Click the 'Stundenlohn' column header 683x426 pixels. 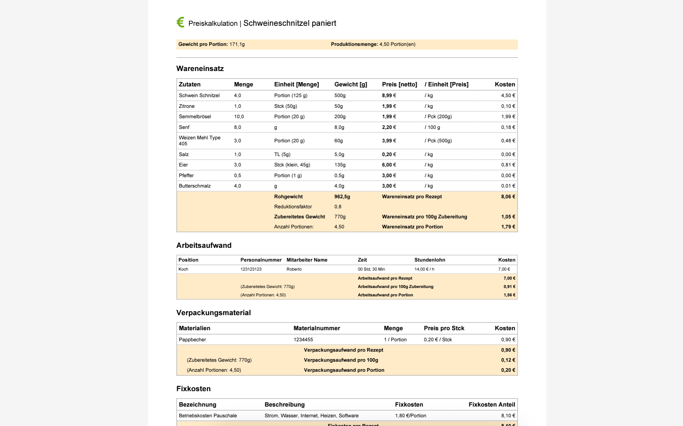pyautogui.click(x=430, y=260)
